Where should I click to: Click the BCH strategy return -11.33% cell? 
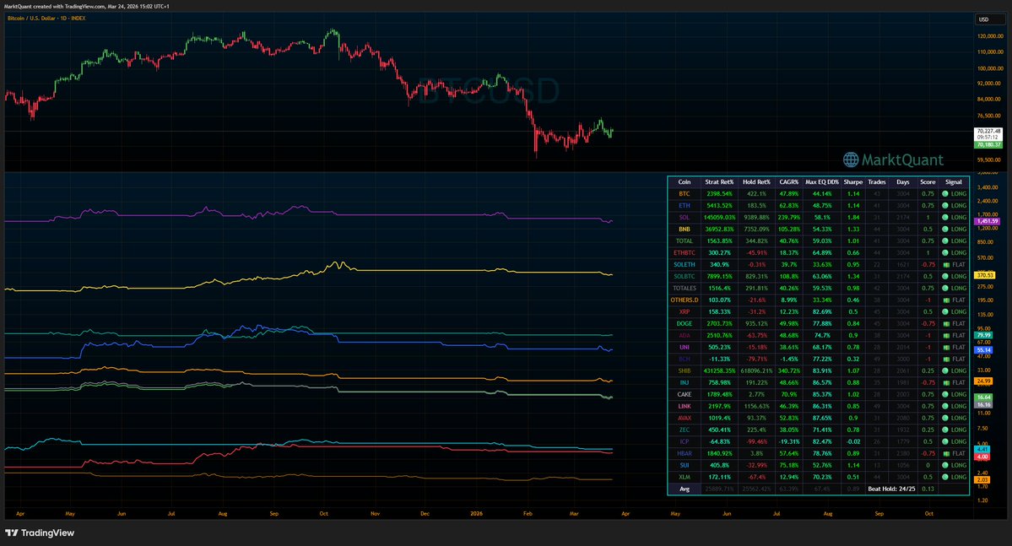point(719,359)
